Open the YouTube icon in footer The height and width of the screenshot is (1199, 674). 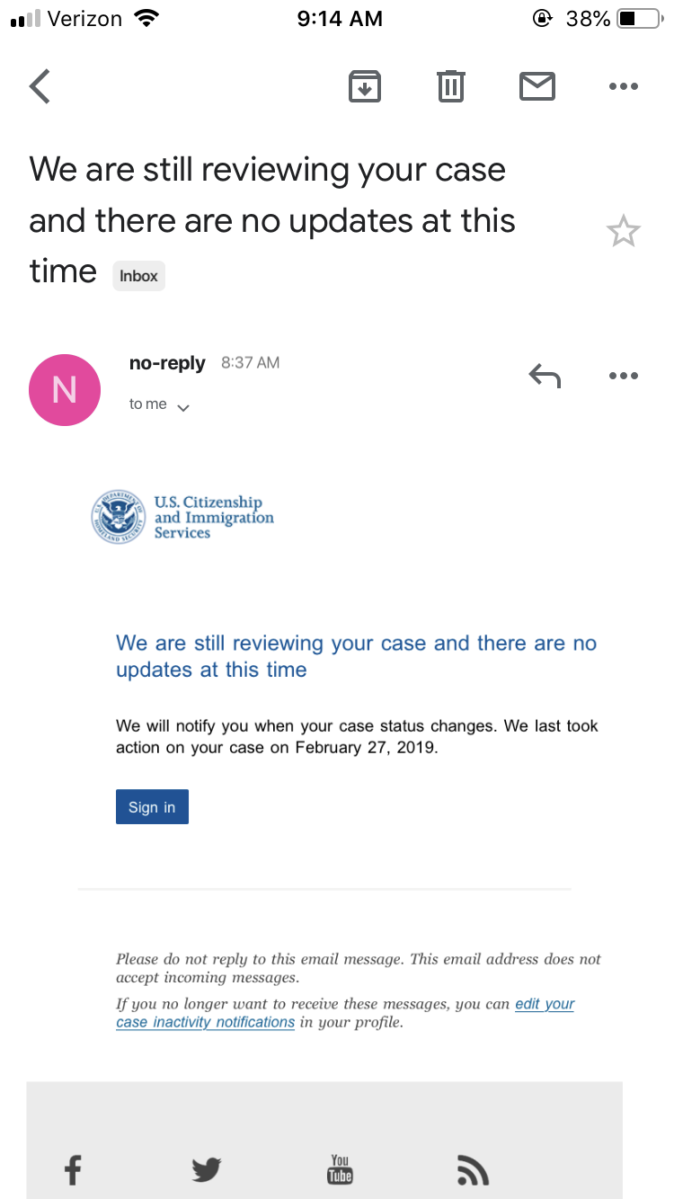[340, 1168]
